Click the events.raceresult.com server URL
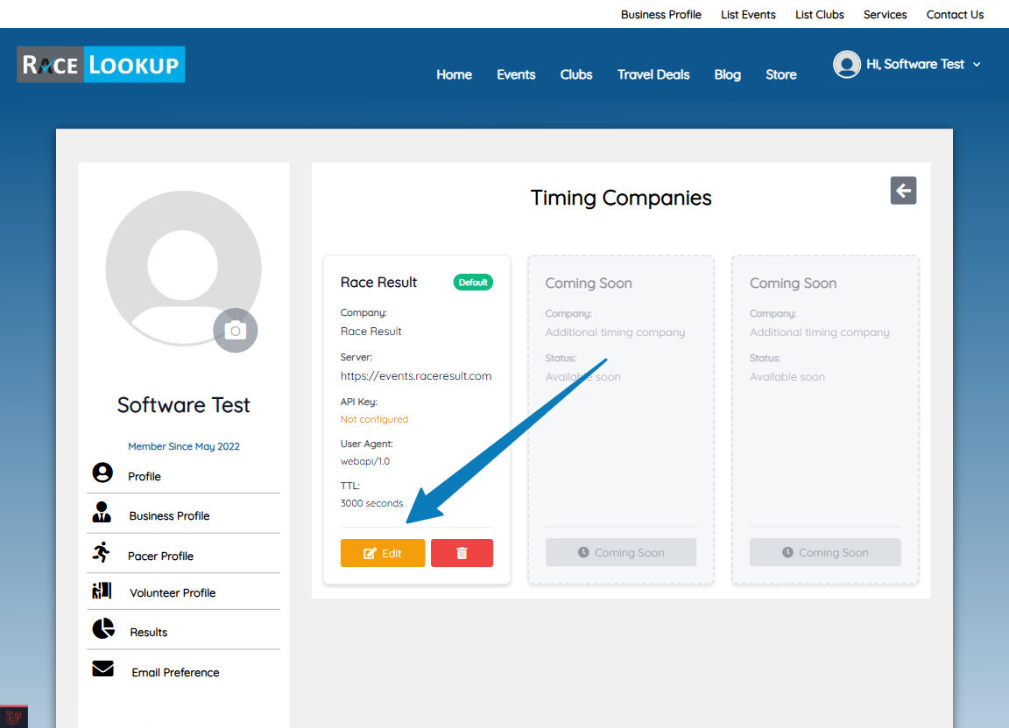This screenshot has width=1009, height=728. [416, 376]
